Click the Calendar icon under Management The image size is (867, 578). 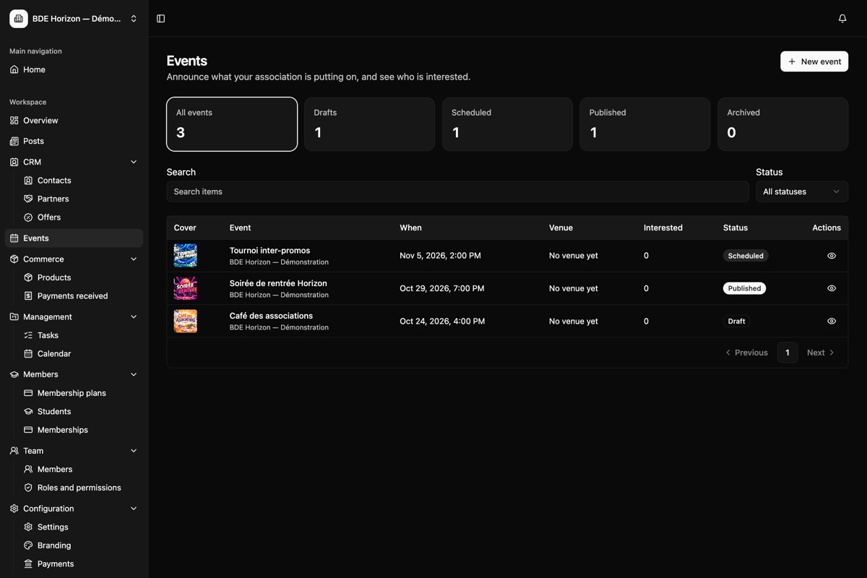coord(28,354)
